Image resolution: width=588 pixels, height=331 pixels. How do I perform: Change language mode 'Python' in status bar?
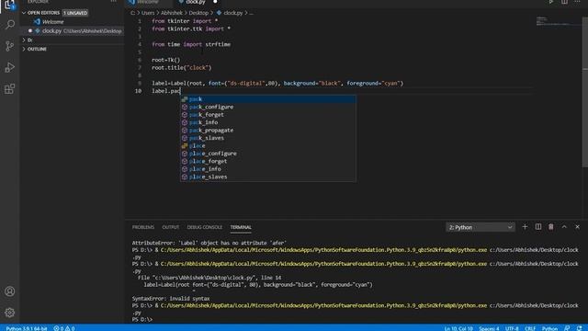pyautogui.click(x=549, y=328)
